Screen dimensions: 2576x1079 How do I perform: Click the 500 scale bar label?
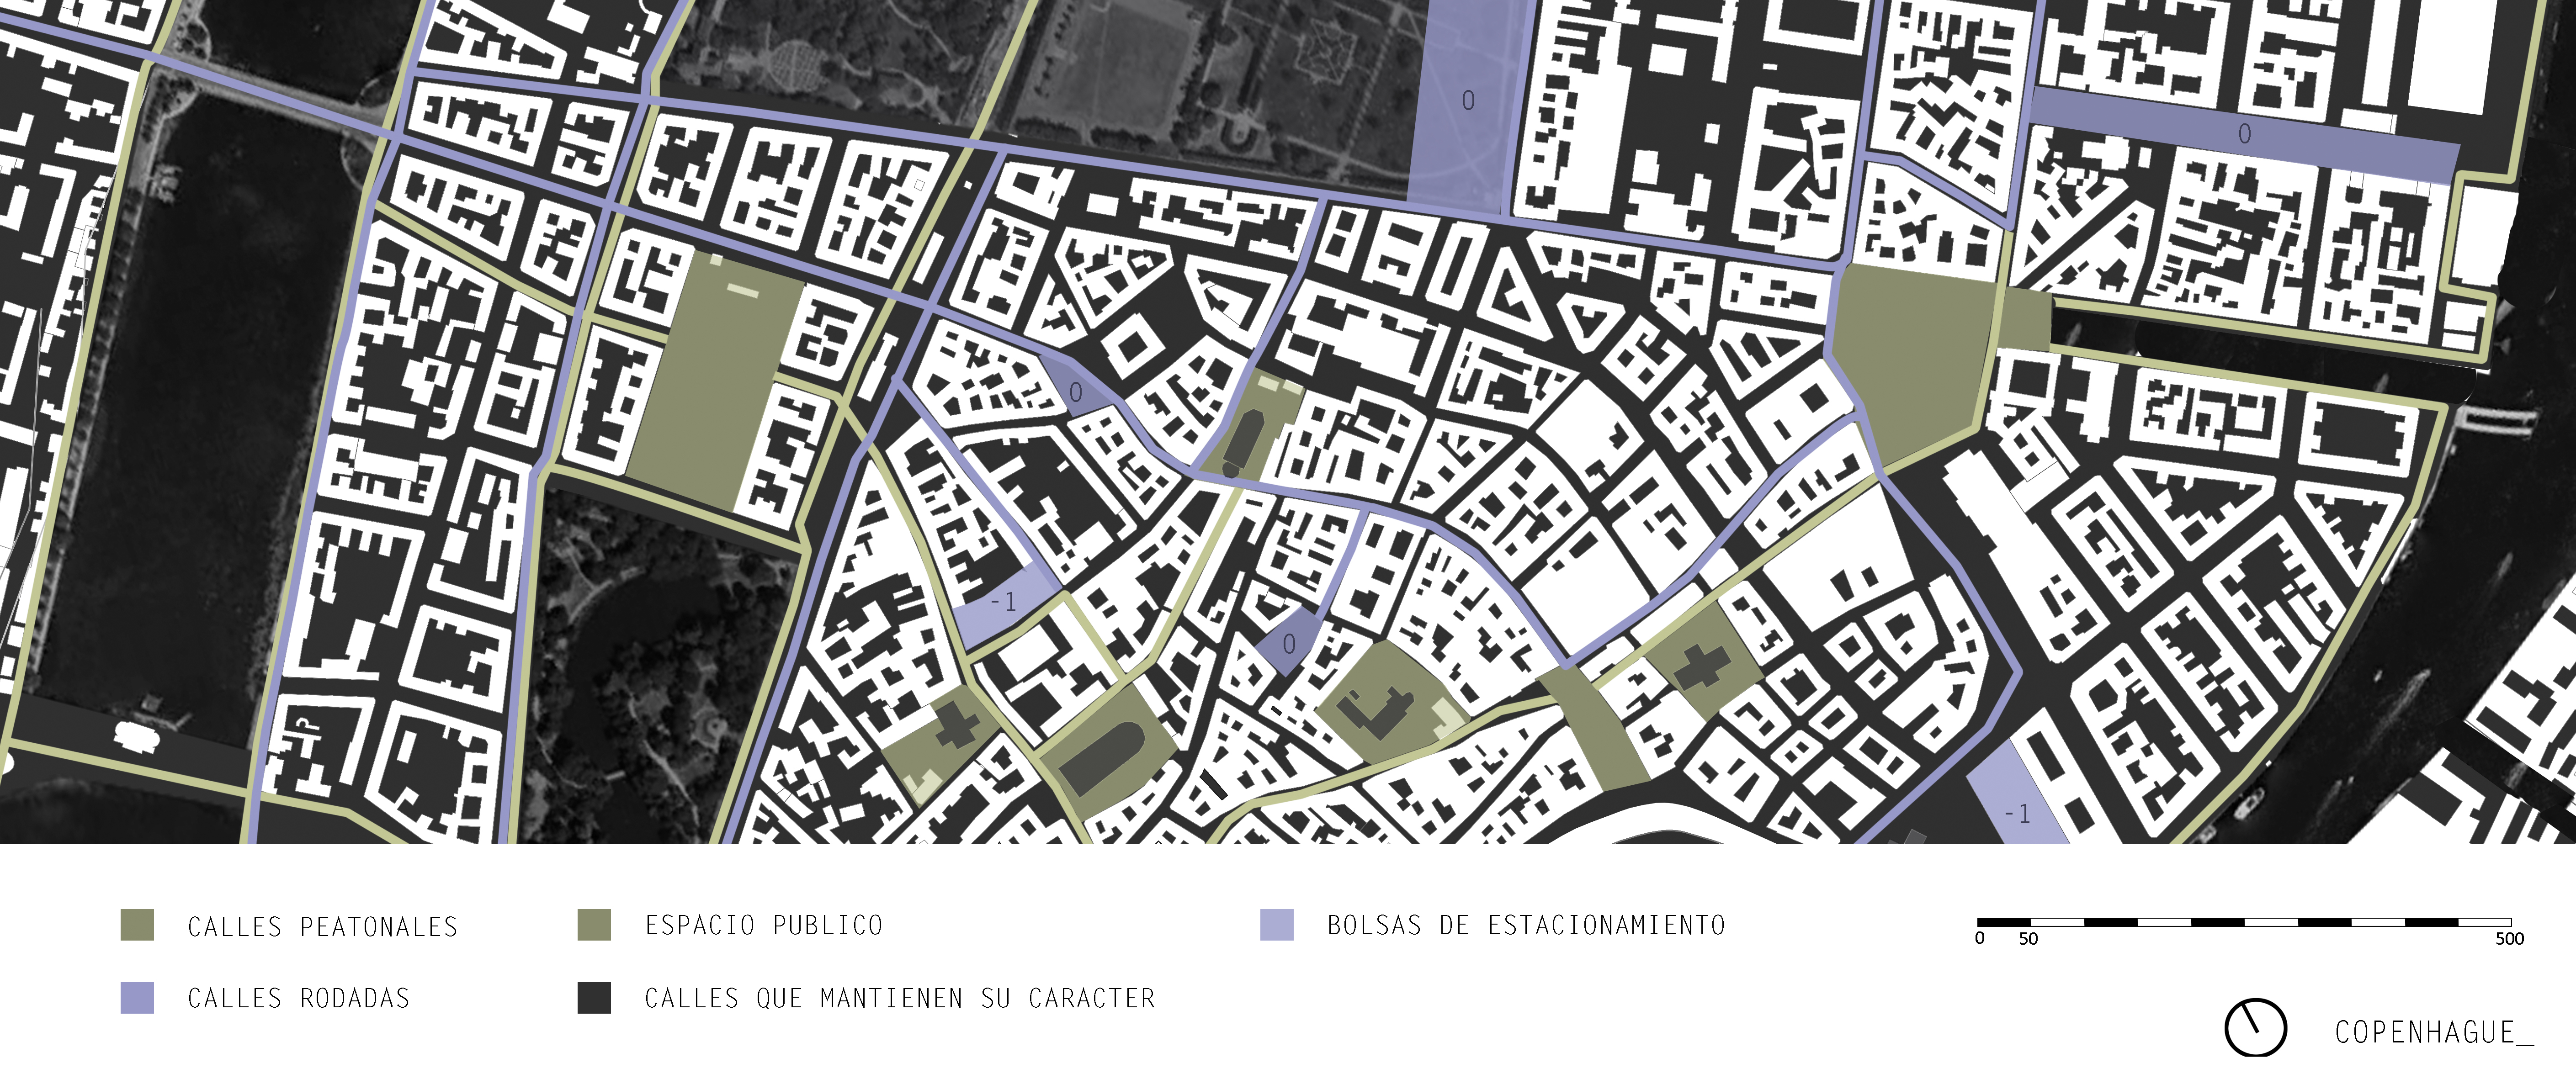[x=2510, y=939]
